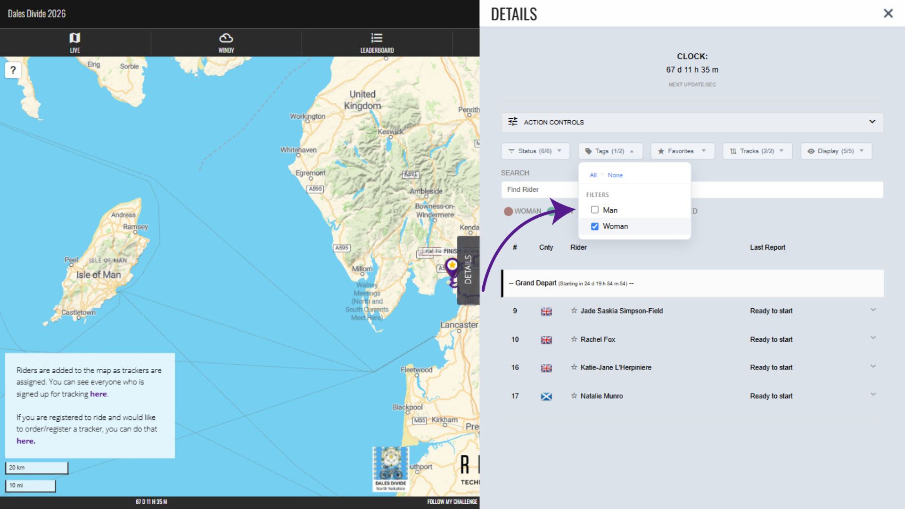Collapse the vertical DETAILS tab

[x=468, y=270]
